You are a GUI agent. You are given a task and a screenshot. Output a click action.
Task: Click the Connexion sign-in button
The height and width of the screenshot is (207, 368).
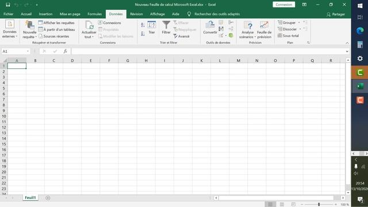[283, 5]
